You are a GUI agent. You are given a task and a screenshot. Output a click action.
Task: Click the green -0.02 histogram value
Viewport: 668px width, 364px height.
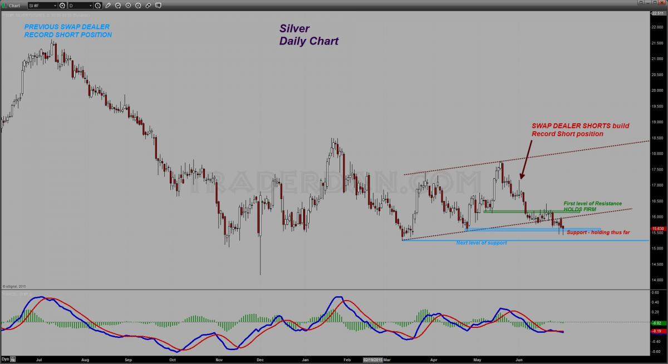(x=657, y=322)
